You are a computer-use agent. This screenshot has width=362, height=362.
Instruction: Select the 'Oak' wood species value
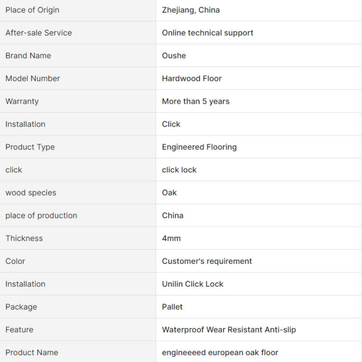[169, 193]
